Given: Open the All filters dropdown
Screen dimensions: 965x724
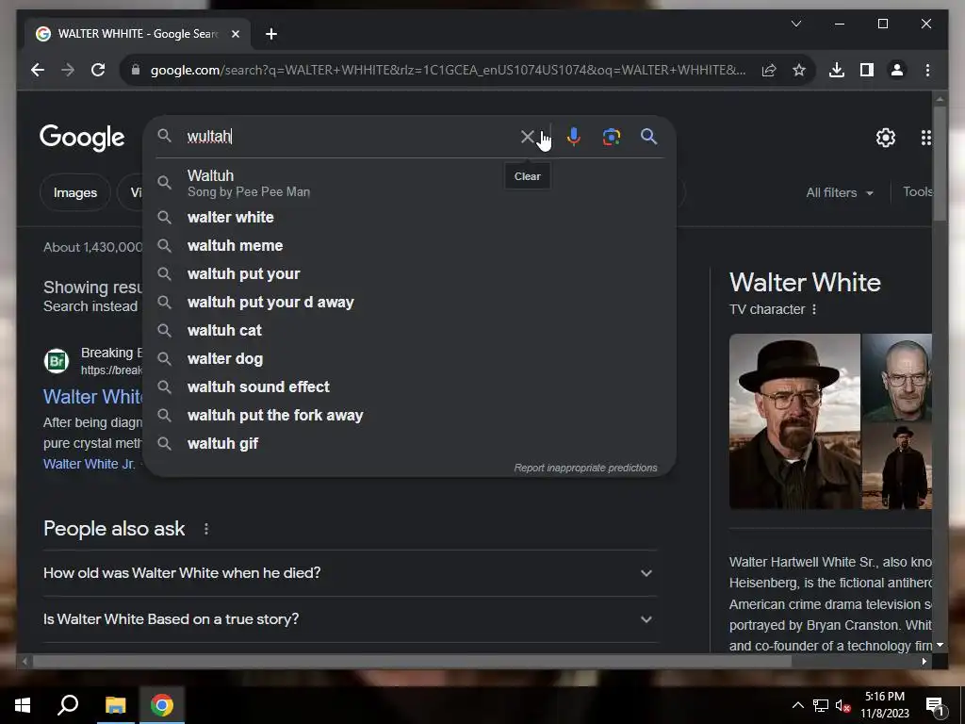Looking at the screenshot, I should click(840, 192).
